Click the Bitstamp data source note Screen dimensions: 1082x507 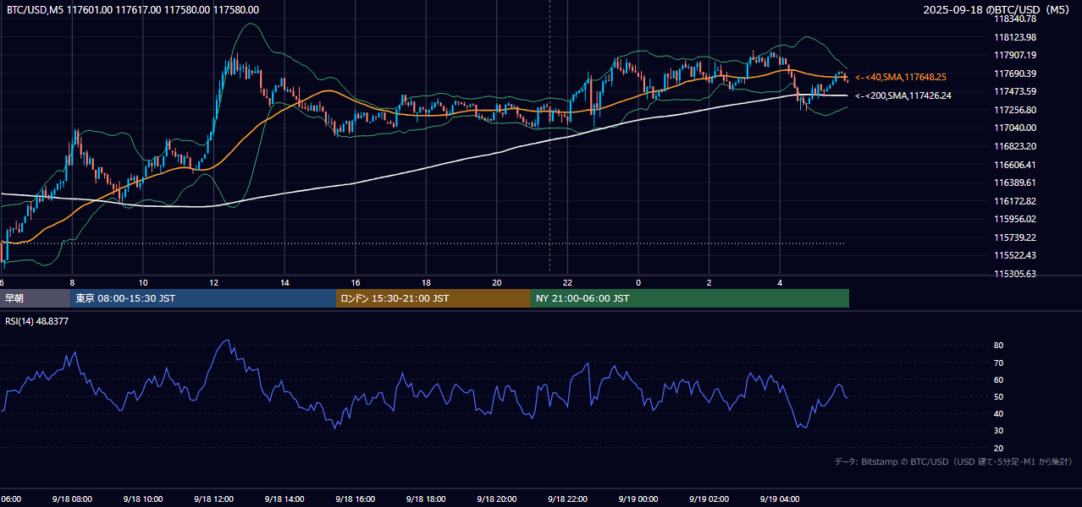pos(953,461)
